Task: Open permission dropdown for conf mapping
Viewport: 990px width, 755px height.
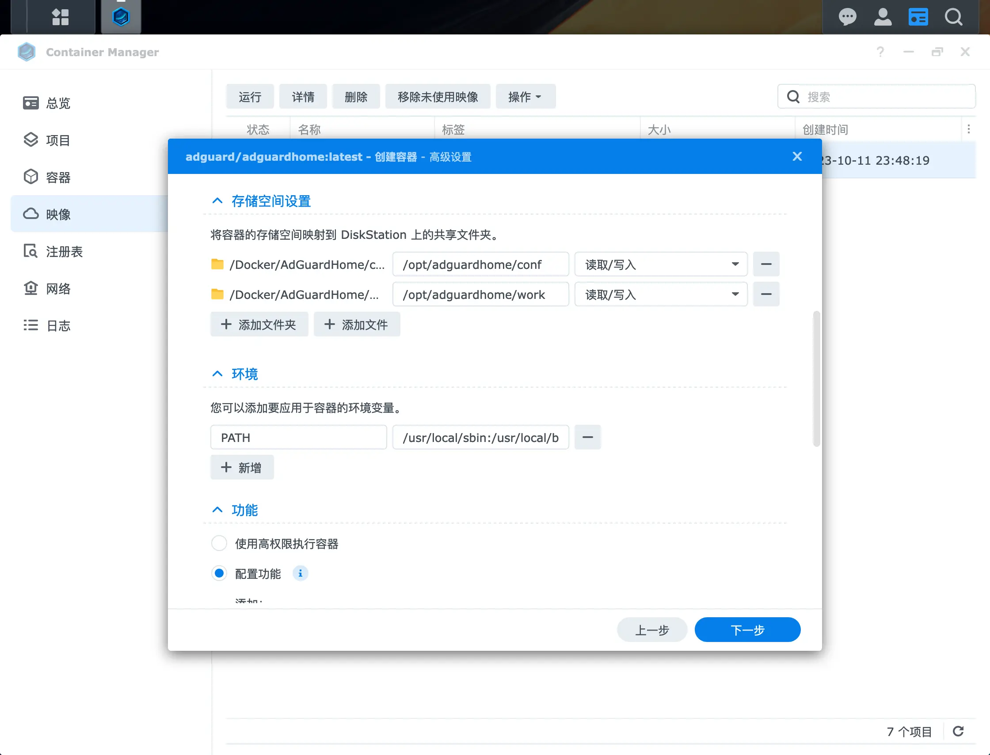Action: point(661,264)
